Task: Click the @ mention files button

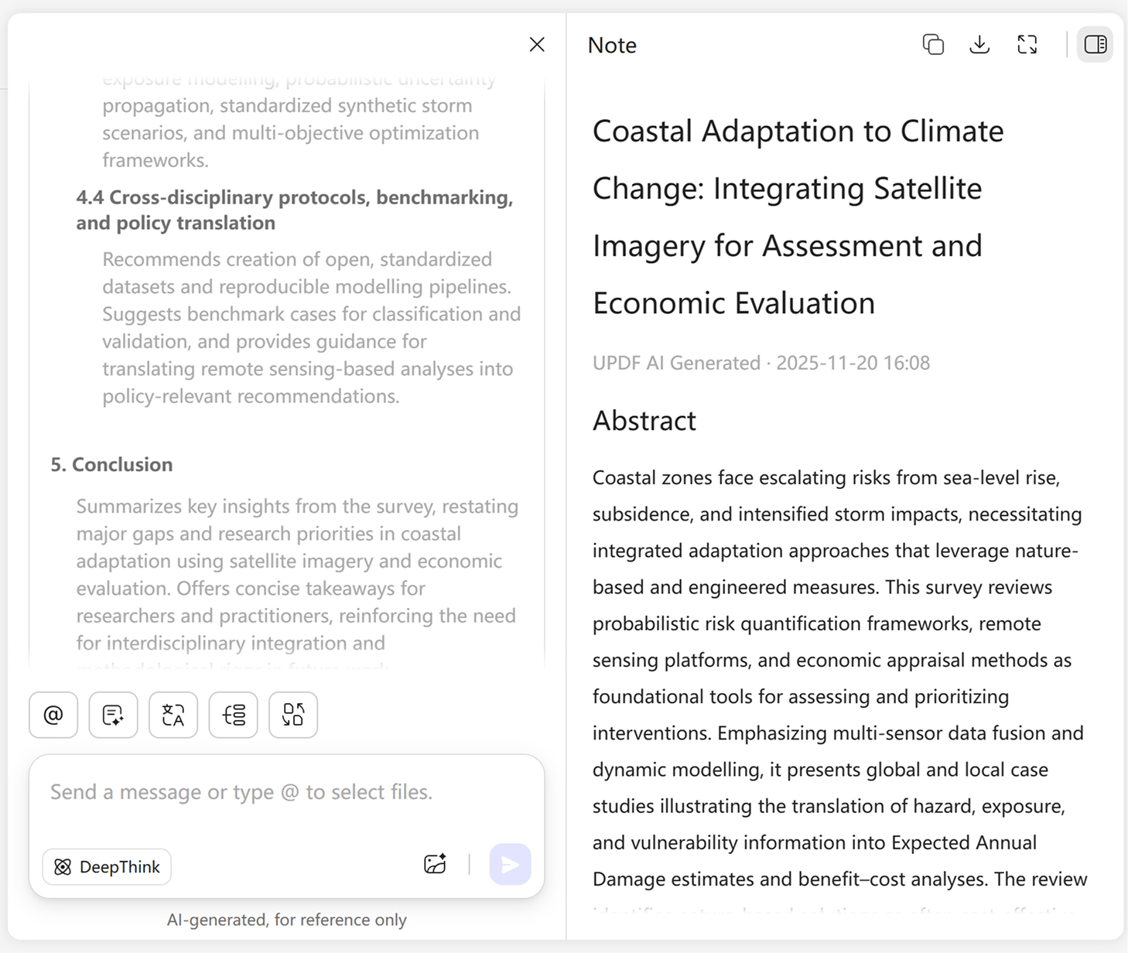Action: tap(53, 715)
